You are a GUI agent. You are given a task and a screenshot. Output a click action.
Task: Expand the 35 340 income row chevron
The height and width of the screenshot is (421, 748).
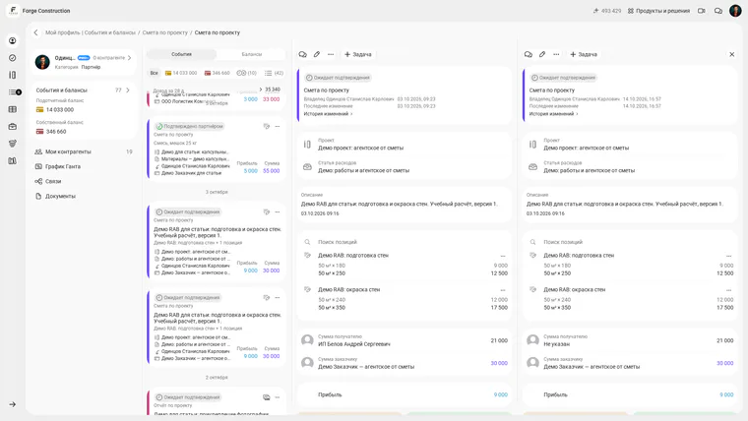coord(261,90)
